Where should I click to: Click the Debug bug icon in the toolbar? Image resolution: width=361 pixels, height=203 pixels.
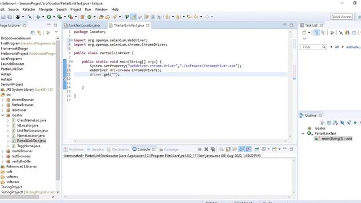(x=38, y=17)
